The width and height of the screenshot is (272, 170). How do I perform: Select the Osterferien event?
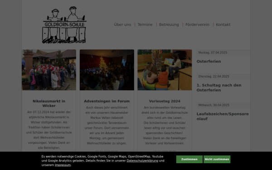click(x=209, y=61)
